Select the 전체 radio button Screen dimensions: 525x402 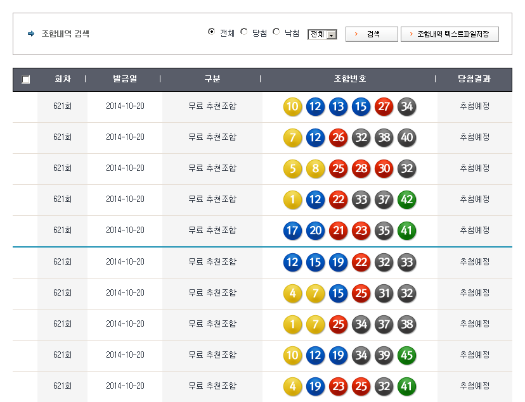pyautogui.click(x=211, y=32)
